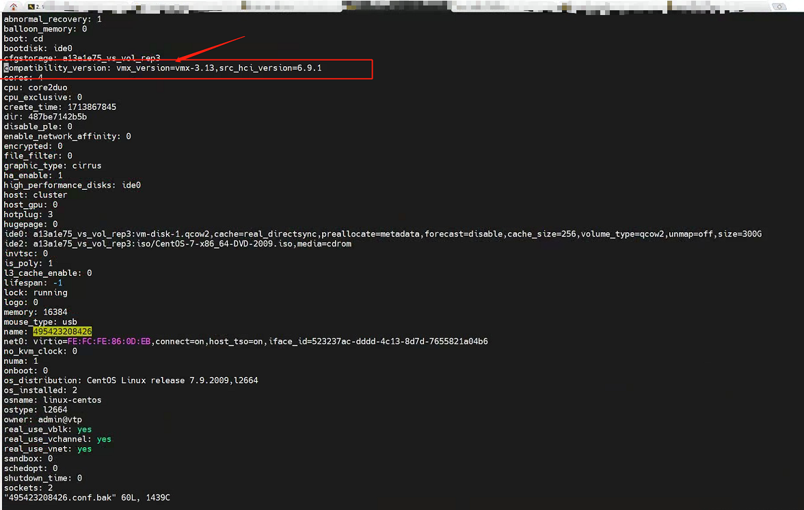Image resolution: width=804 pixels, height=510 pixels.
Task: Click the line 'balloon_memory: 0'
Action: [x=45, y=29]
